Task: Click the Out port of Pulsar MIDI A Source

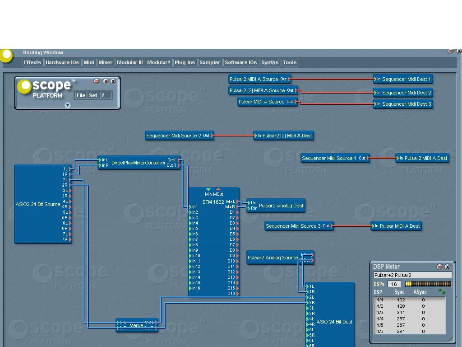Action: pos(296,102)
